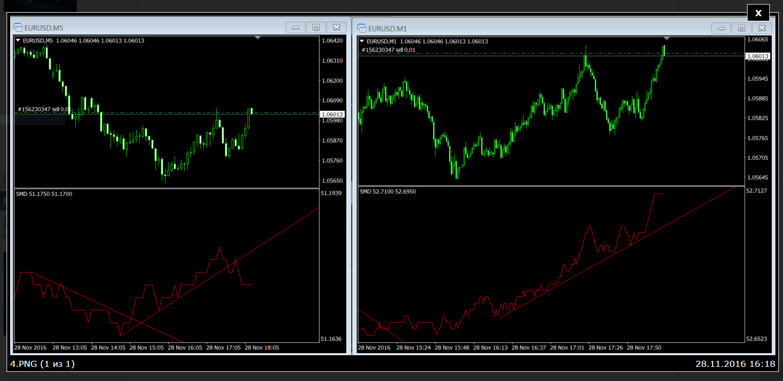This screenshot has height=381, width=783.
Task: Click the 28 Nov 13:05 time label
Action: (x=69, y=348)
